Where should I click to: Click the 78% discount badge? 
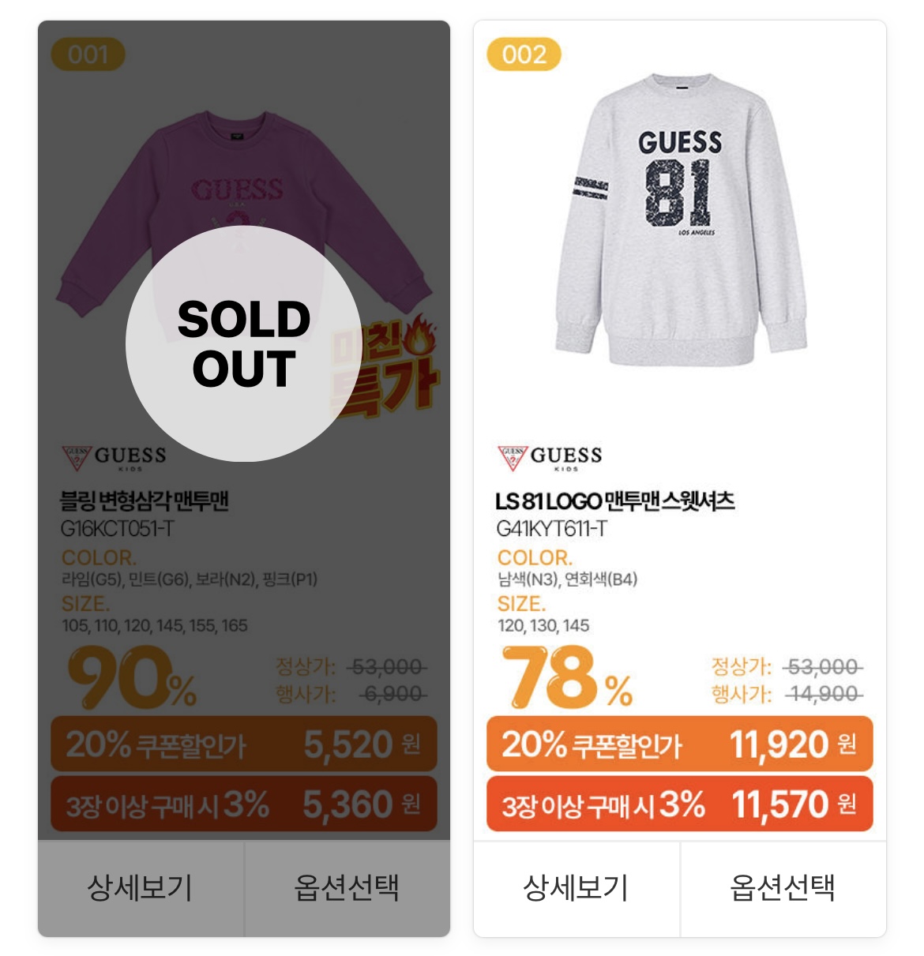(x=567, y=677)
